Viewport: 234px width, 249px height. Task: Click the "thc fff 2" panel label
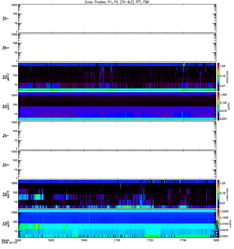(6, 165)
